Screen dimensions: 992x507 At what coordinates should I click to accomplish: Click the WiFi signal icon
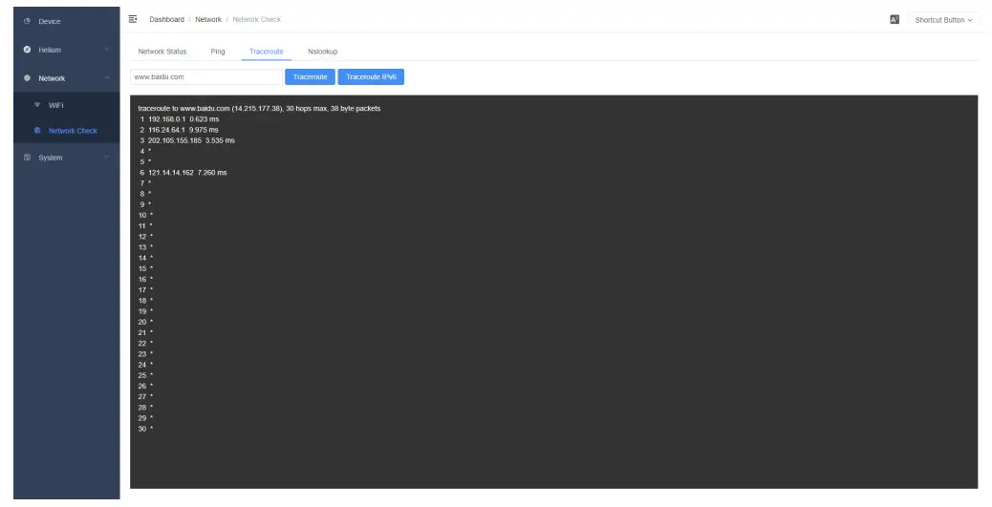tap(37, 105)
